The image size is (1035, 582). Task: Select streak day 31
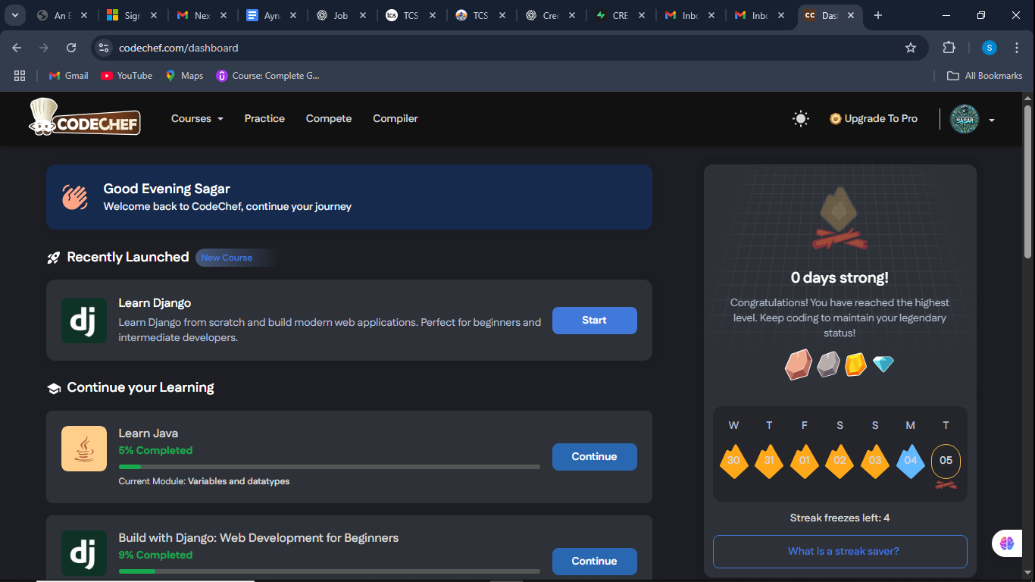[769, 461]
